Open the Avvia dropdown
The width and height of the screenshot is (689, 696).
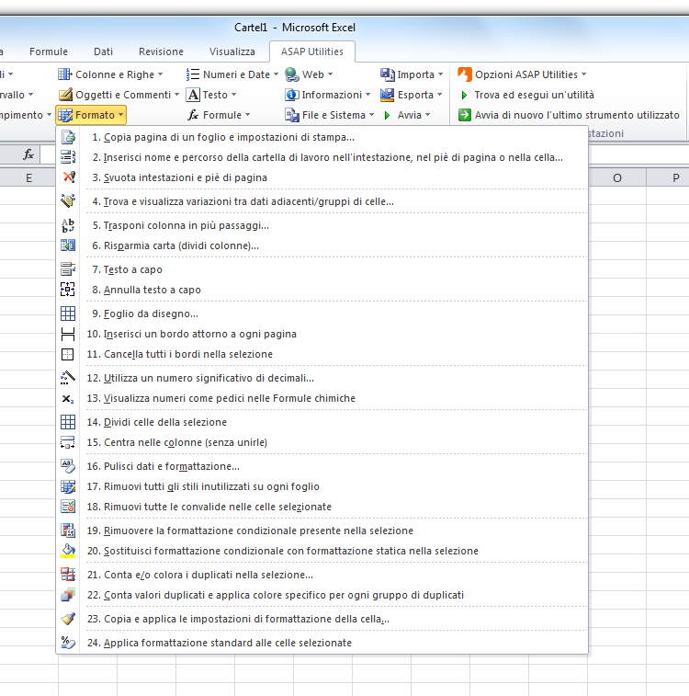point(407,115)
